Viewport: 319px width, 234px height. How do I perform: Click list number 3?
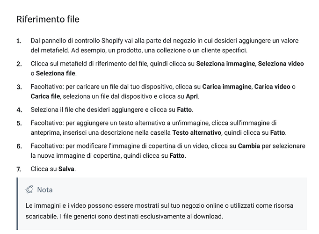[19, 87]
